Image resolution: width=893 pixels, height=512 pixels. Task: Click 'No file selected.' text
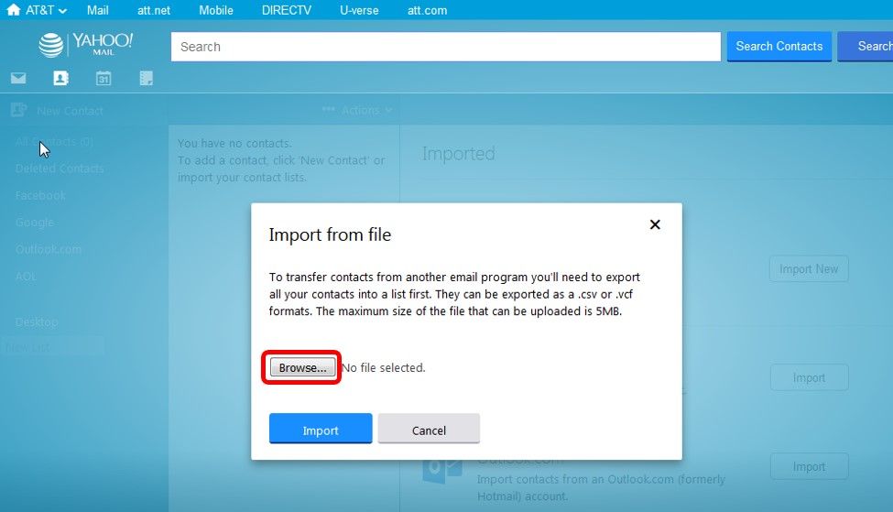coord(384,368)
